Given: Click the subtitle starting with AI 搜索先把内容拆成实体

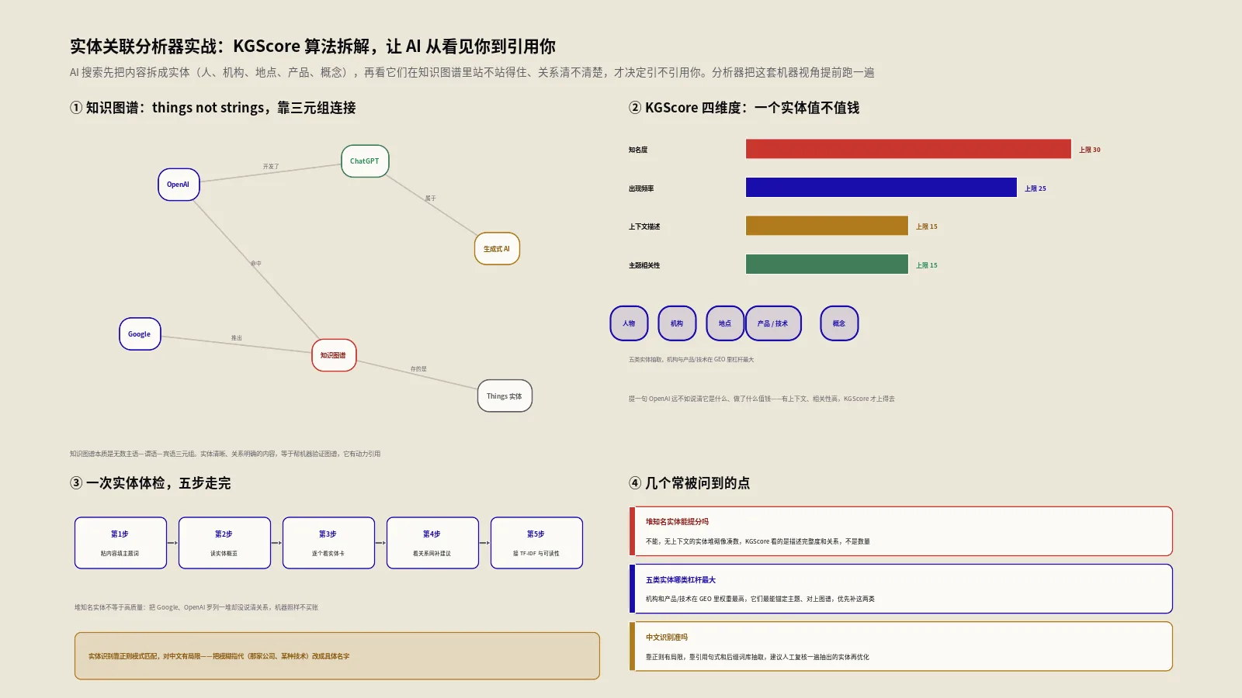Looking at the screenshot, I should pyautogui.click(x=472, y=72).
